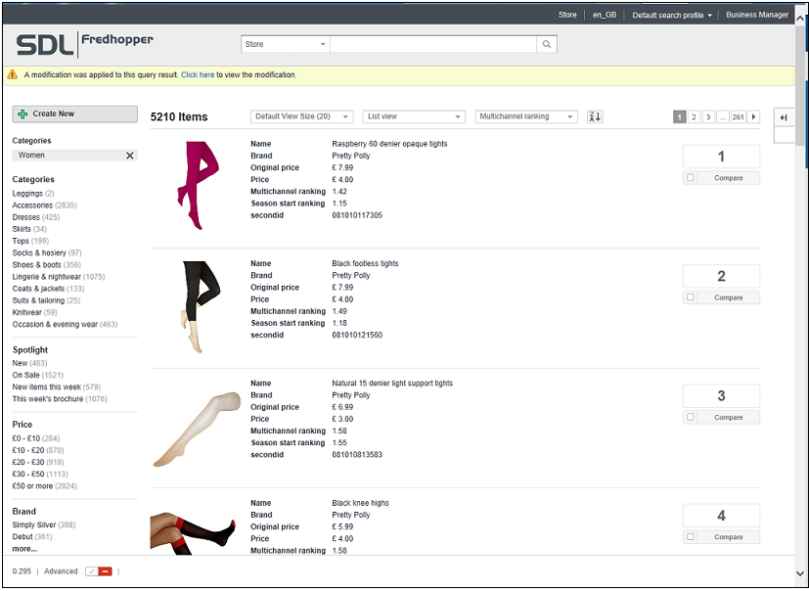Filter by Simply Silver brand

[x=44, y=524]
